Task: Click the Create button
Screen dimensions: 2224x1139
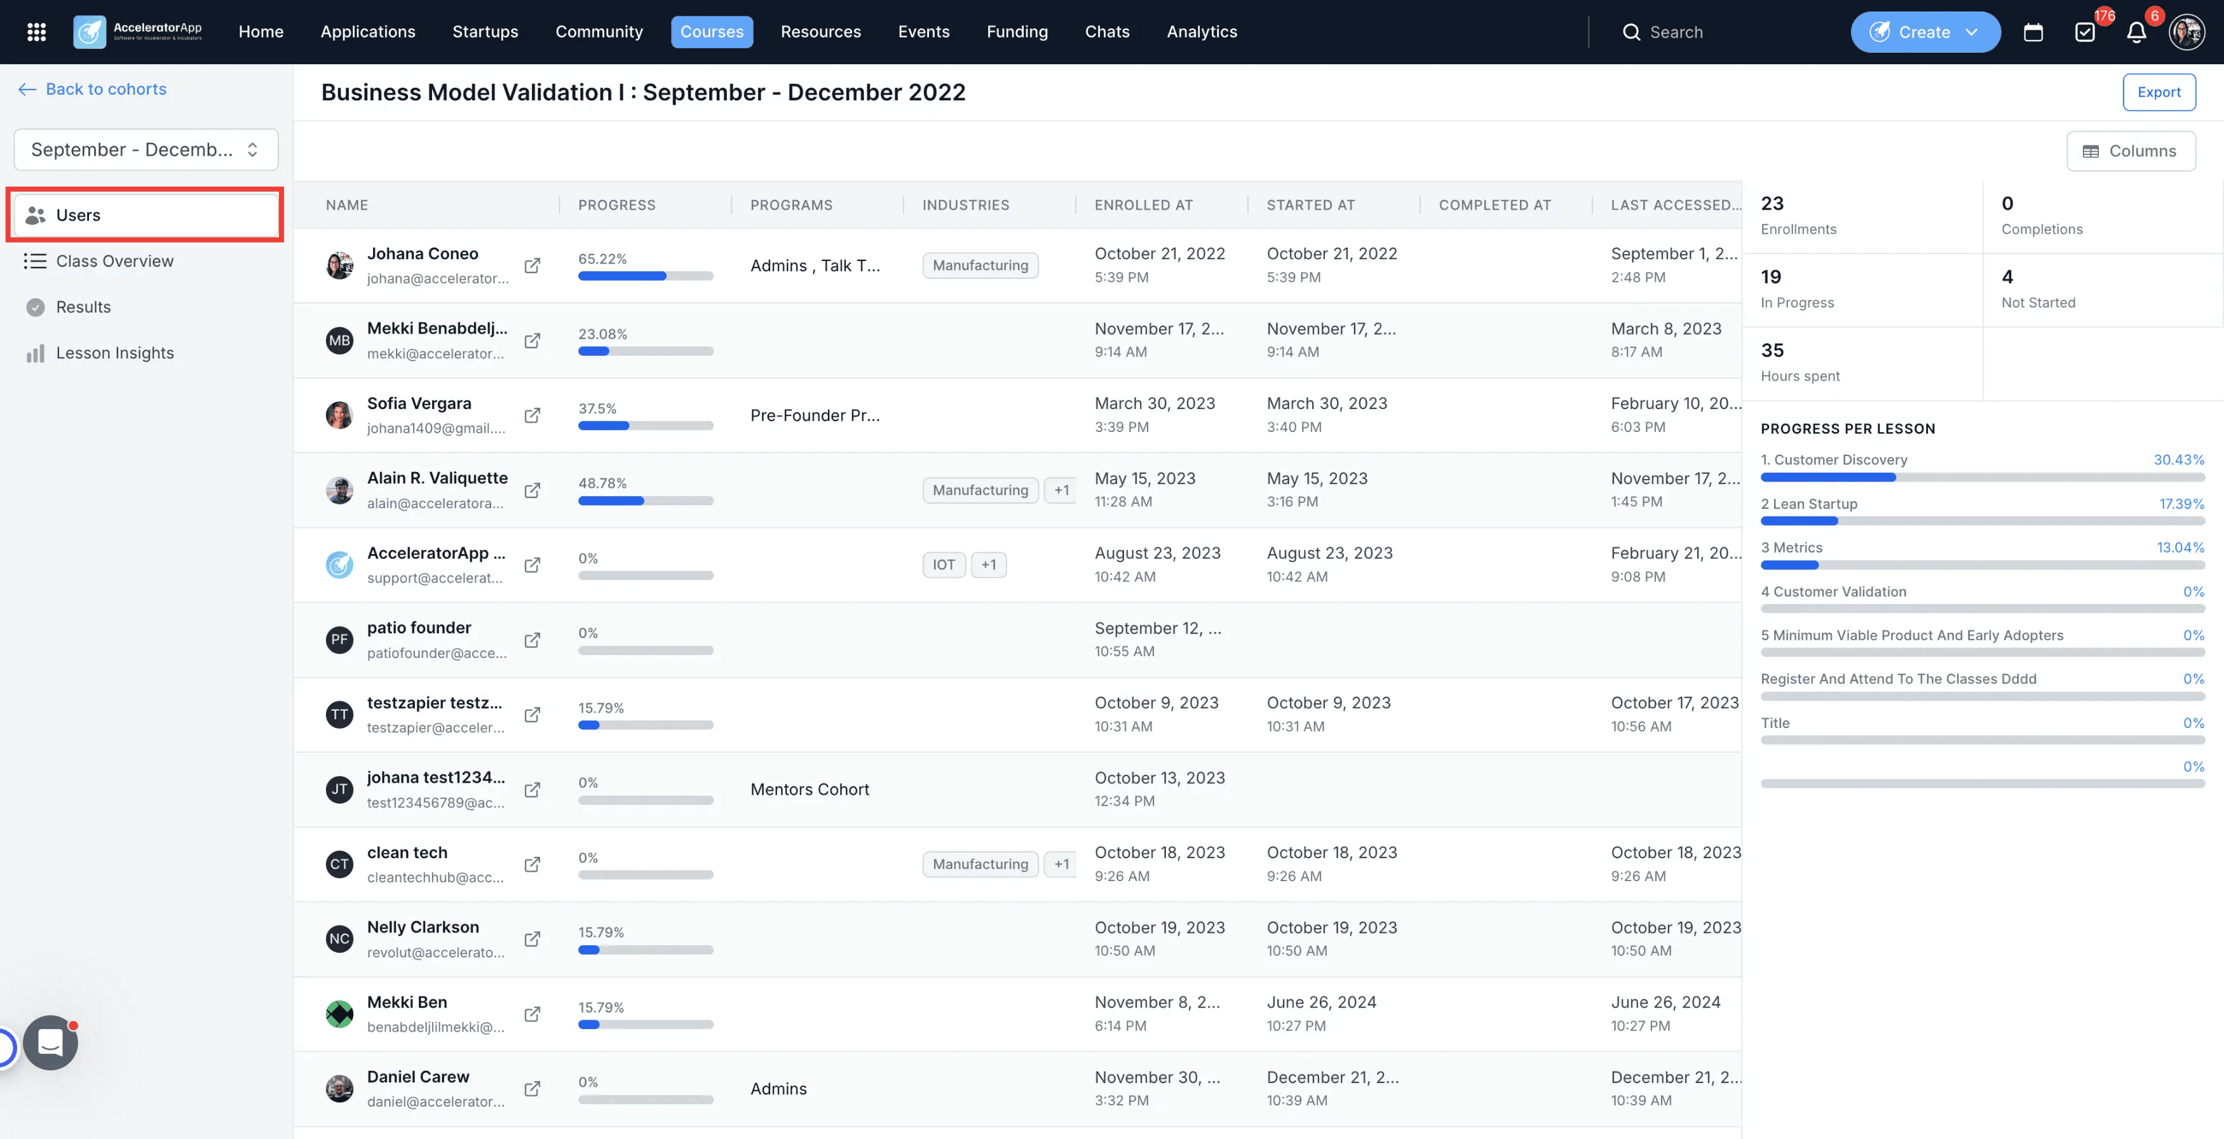Action: [1925, 32]
